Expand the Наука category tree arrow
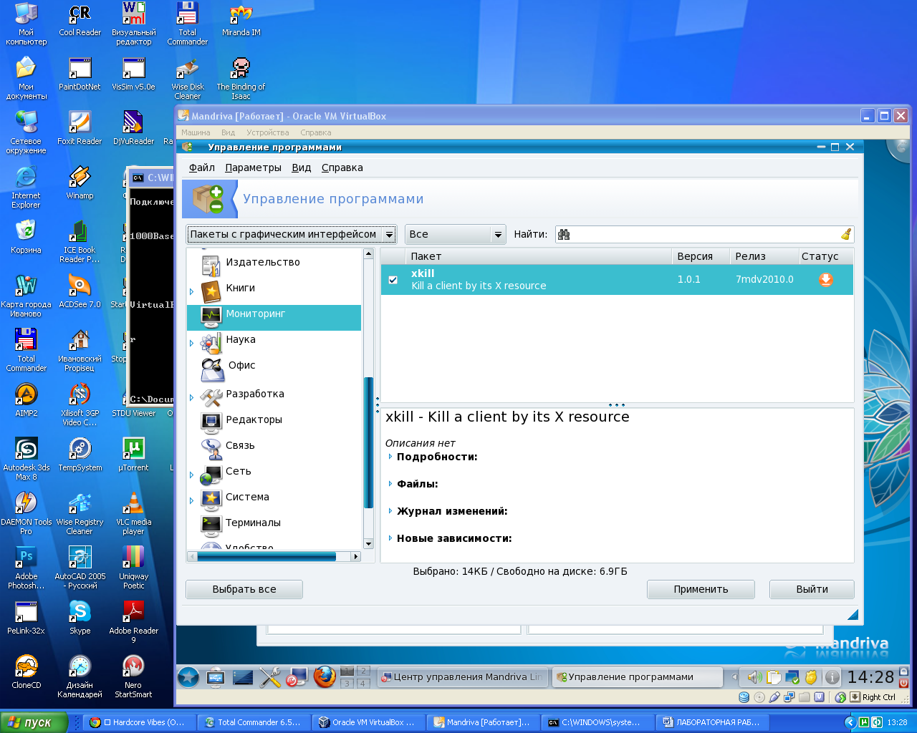The height and width of the screenshot is (733, 917). pyautogui.click(x=192, y=343)
